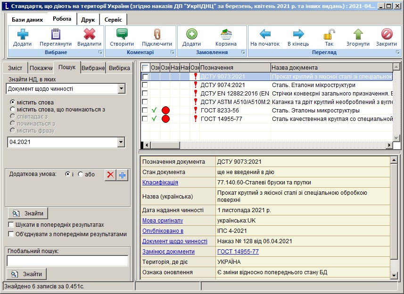
Task: Click Підключити paperclip icon
Action: 157,34
